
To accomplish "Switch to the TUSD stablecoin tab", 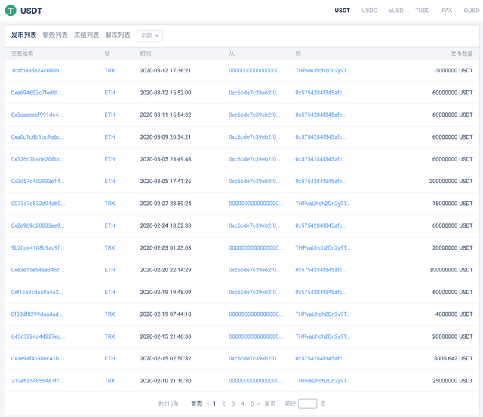I will (423, 11).
